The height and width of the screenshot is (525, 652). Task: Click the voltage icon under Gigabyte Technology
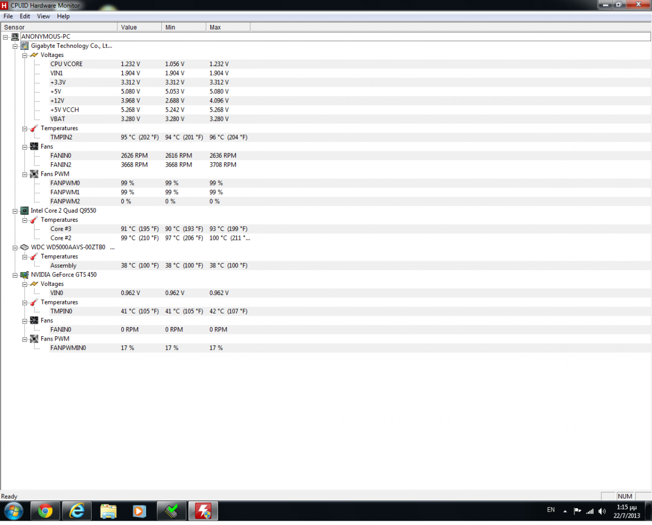click(34, 55)
